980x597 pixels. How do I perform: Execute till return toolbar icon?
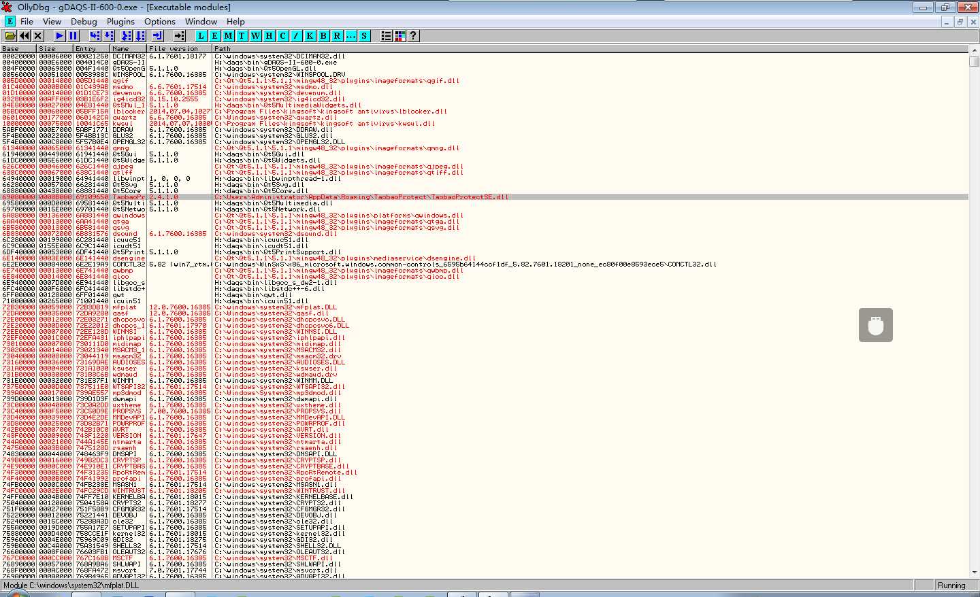157,35
